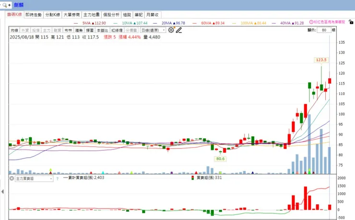
Task: Click the 60MA legend entry
Action: click(x=209, y=23)
